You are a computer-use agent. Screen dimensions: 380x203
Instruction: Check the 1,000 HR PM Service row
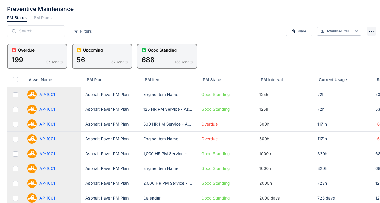click(x=15, y=154)
